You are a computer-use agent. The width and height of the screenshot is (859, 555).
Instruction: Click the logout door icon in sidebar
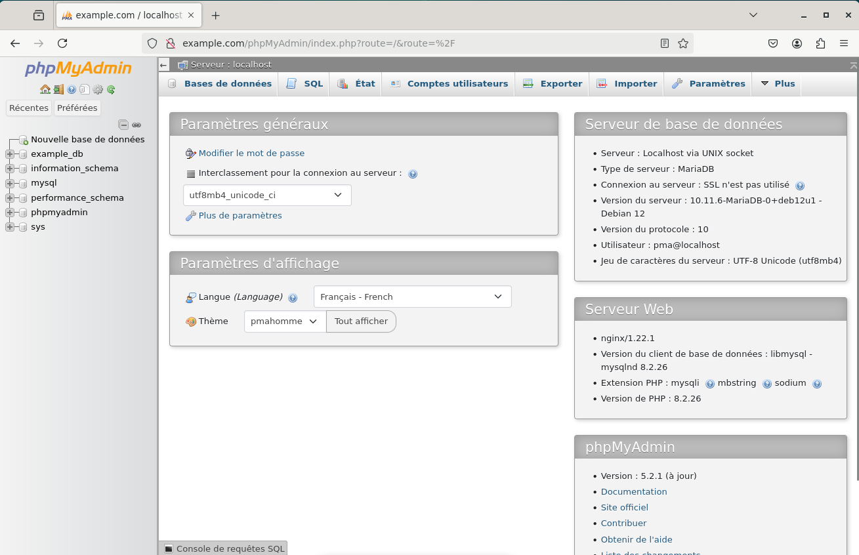pyautogui.click(x=58, y=89)
